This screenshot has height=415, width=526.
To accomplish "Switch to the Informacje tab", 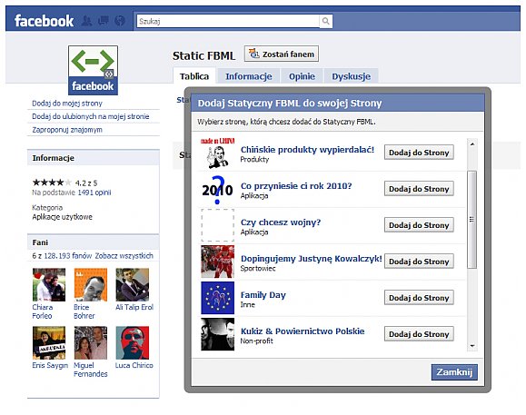I will tap(249, 76).
